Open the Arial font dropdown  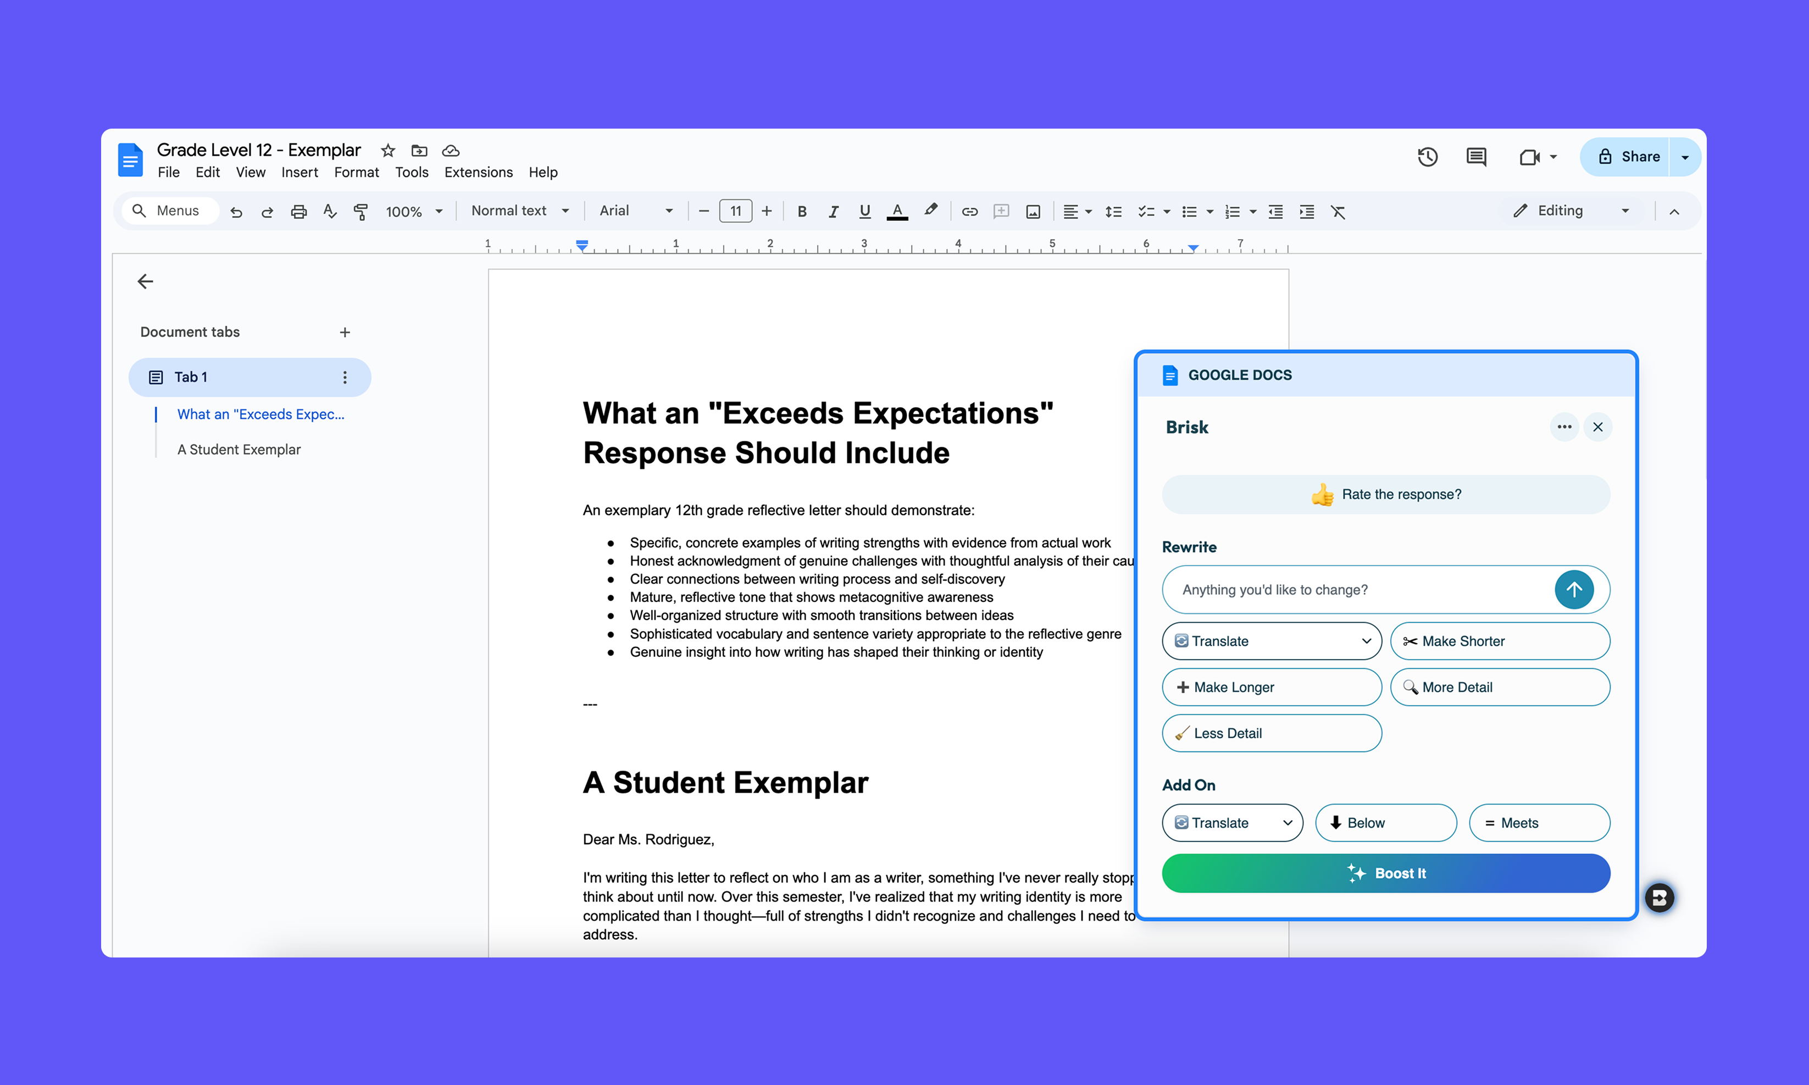coord(635,211)
